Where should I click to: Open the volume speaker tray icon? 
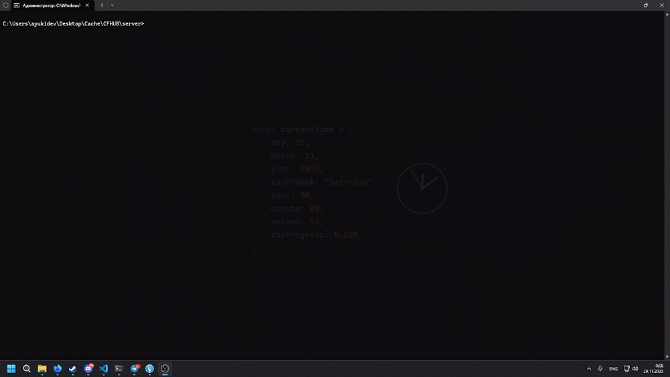635,368
